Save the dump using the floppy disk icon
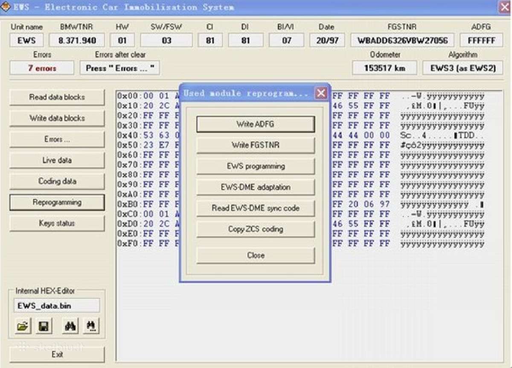The height and width of the screenshot is (368, 512). tap(43, 327)
